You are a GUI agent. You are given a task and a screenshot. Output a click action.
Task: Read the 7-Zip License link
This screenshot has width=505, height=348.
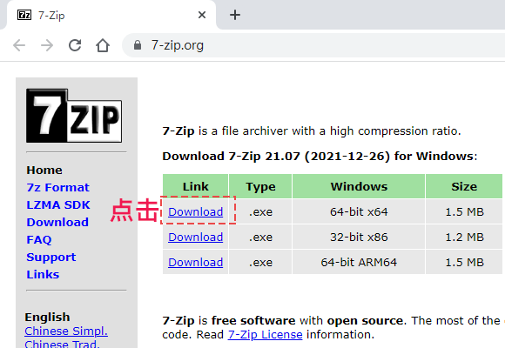click(x=265, y=334)
